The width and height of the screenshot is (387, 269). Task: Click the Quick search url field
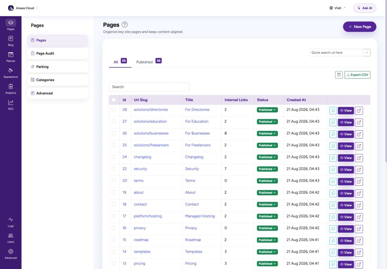click(x=336, y=53)
